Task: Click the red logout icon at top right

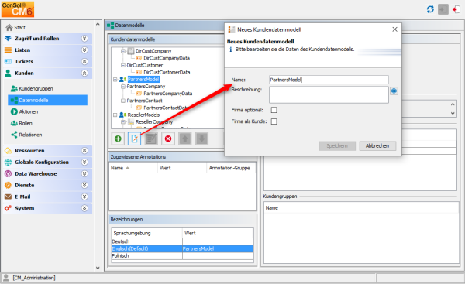Action: 456,9
